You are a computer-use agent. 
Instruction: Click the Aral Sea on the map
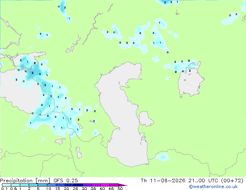(191, 83)
